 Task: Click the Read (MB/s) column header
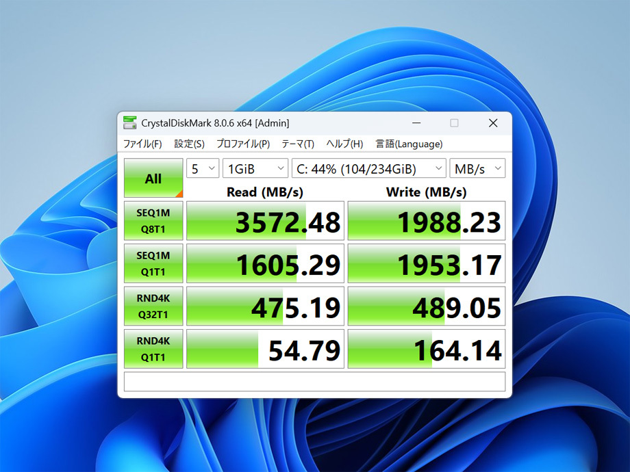tap(265, 192)
